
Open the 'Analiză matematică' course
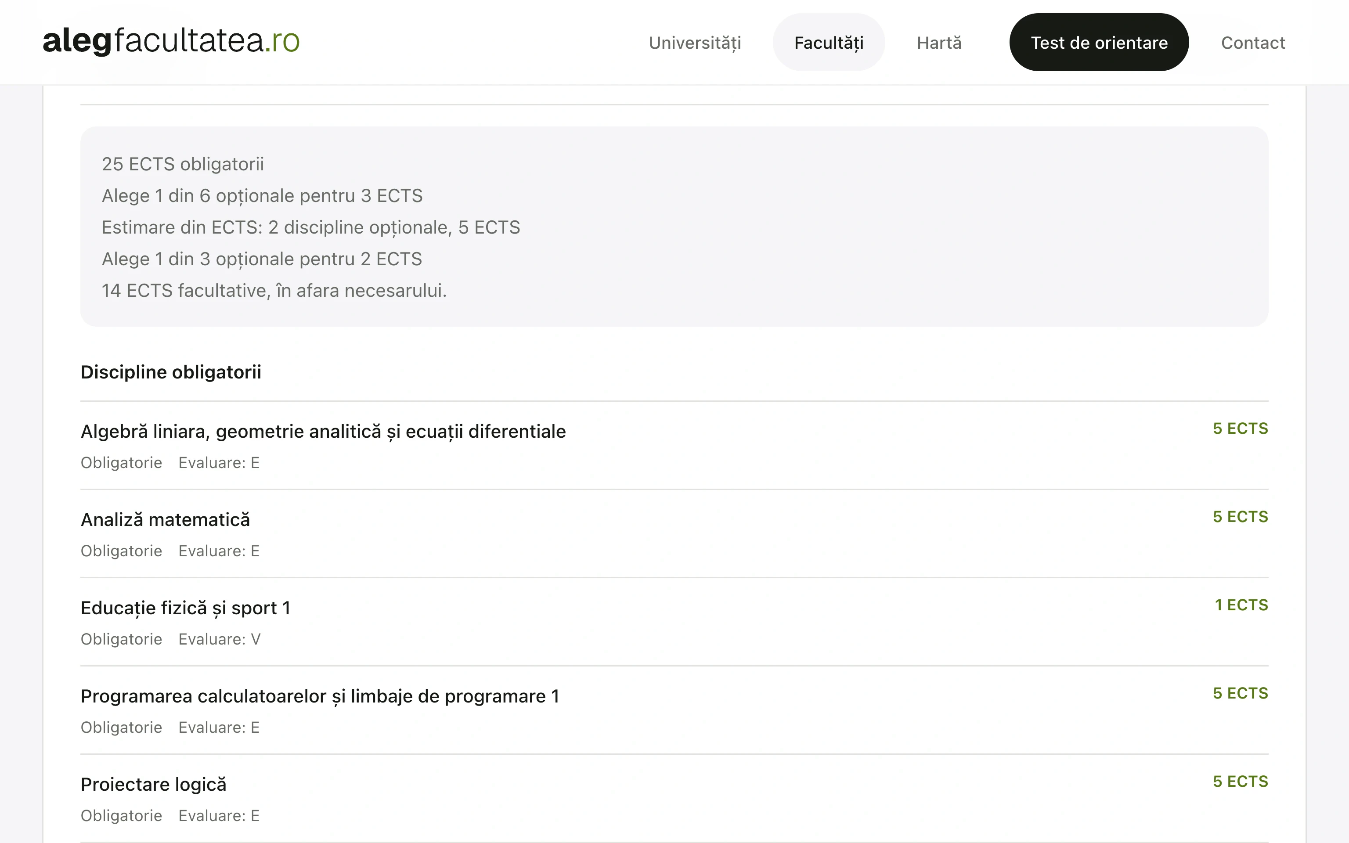pos(674,533)
